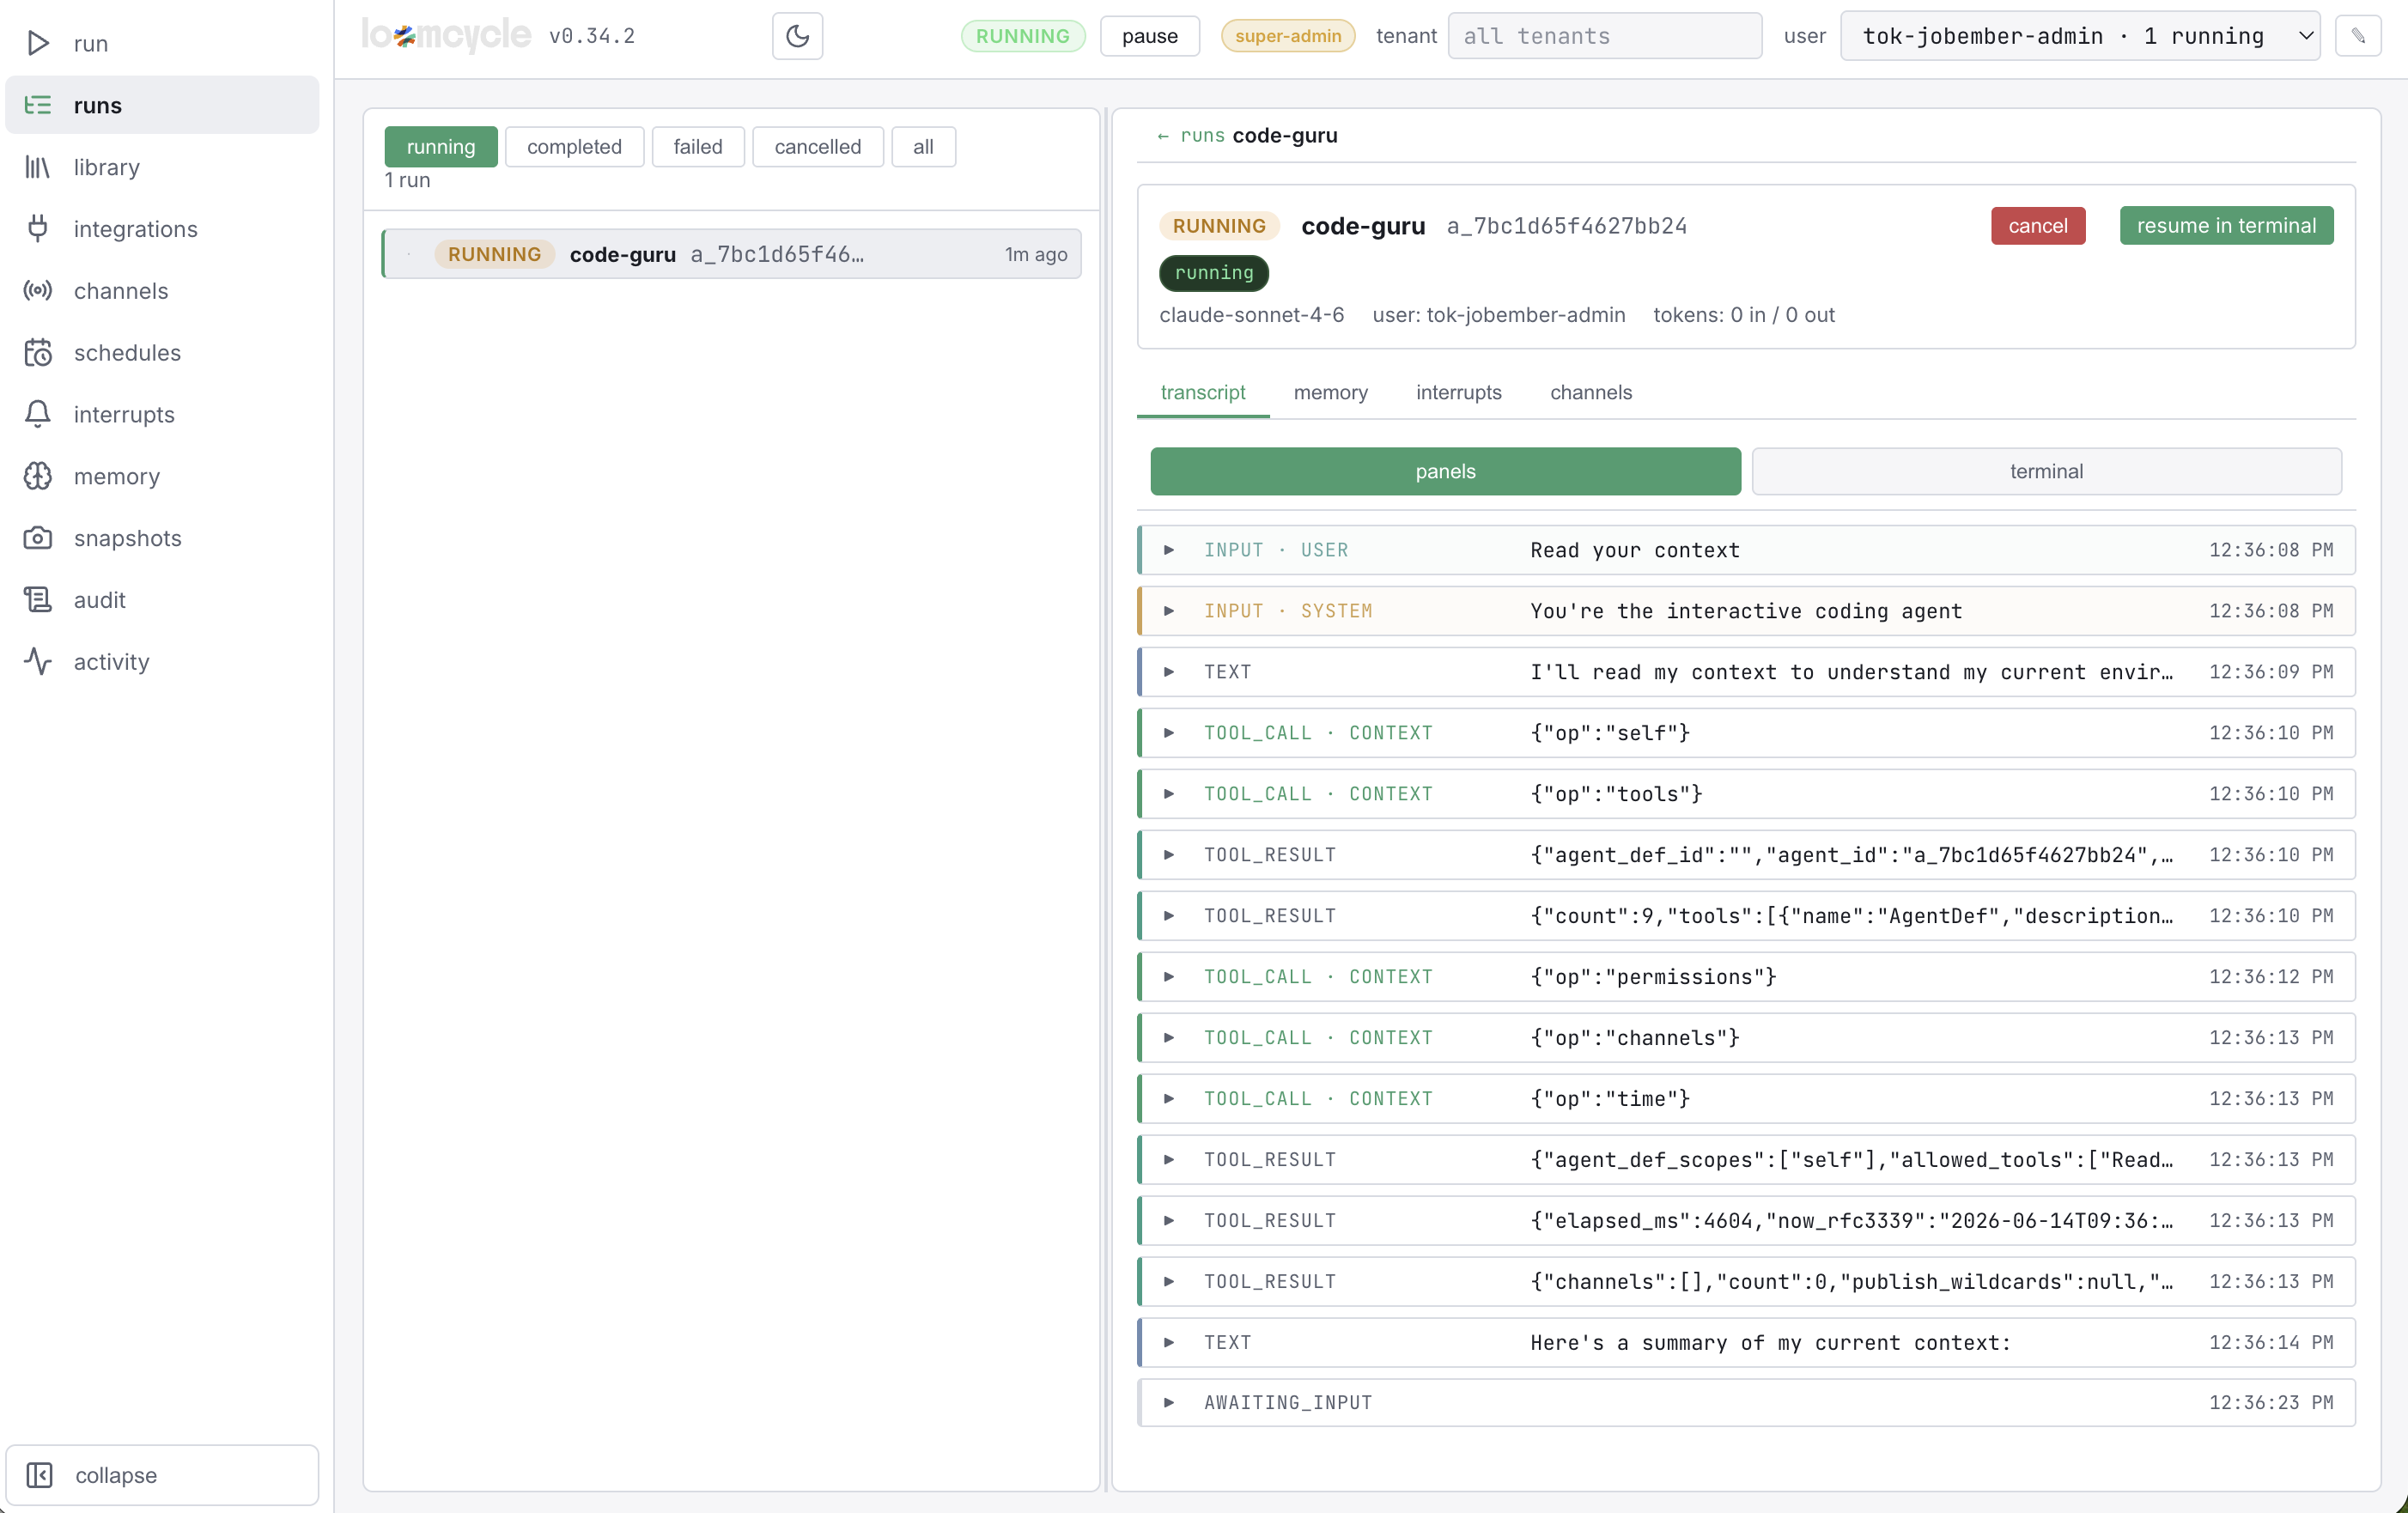Click the tokens: 0 in / 0 out text
2408x1513 pixels.
[x=1743, y=315]
